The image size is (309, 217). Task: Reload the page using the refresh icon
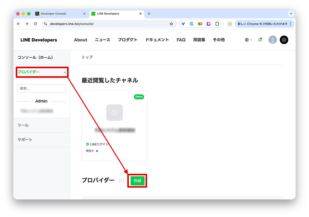coord(35,24)
